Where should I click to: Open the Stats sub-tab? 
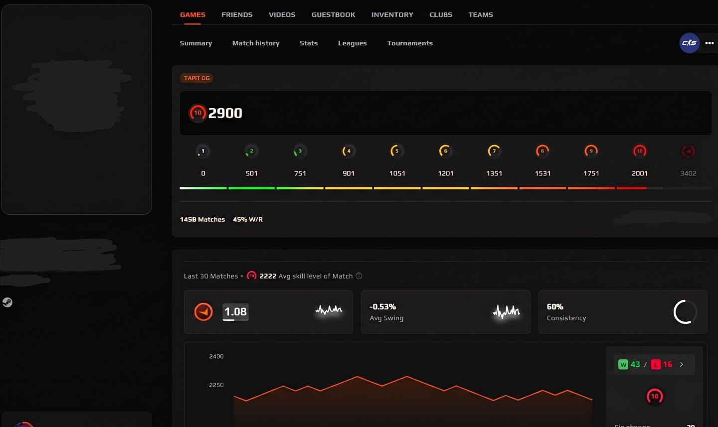(309, 43)
